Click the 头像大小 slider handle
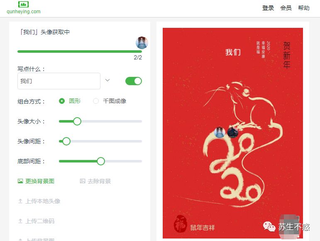 click(x=77, y=121)
